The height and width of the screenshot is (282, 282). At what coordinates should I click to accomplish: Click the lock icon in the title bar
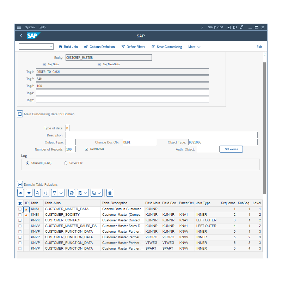point(241,27)
